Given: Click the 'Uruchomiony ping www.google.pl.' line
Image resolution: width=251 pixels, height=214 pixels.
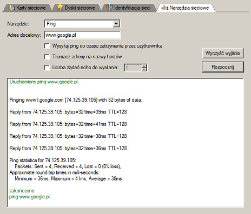Looking at the screenshot, I should point(44,82).
